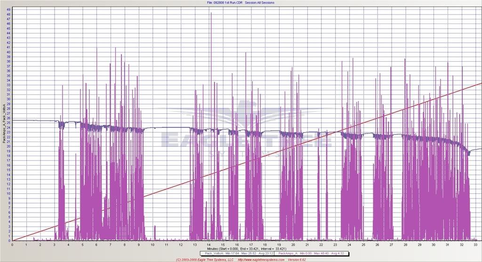This screenshot has width=482, height=262.
Task: Click the eagletreesystems.com website link
Action: (x=262, y=259)
